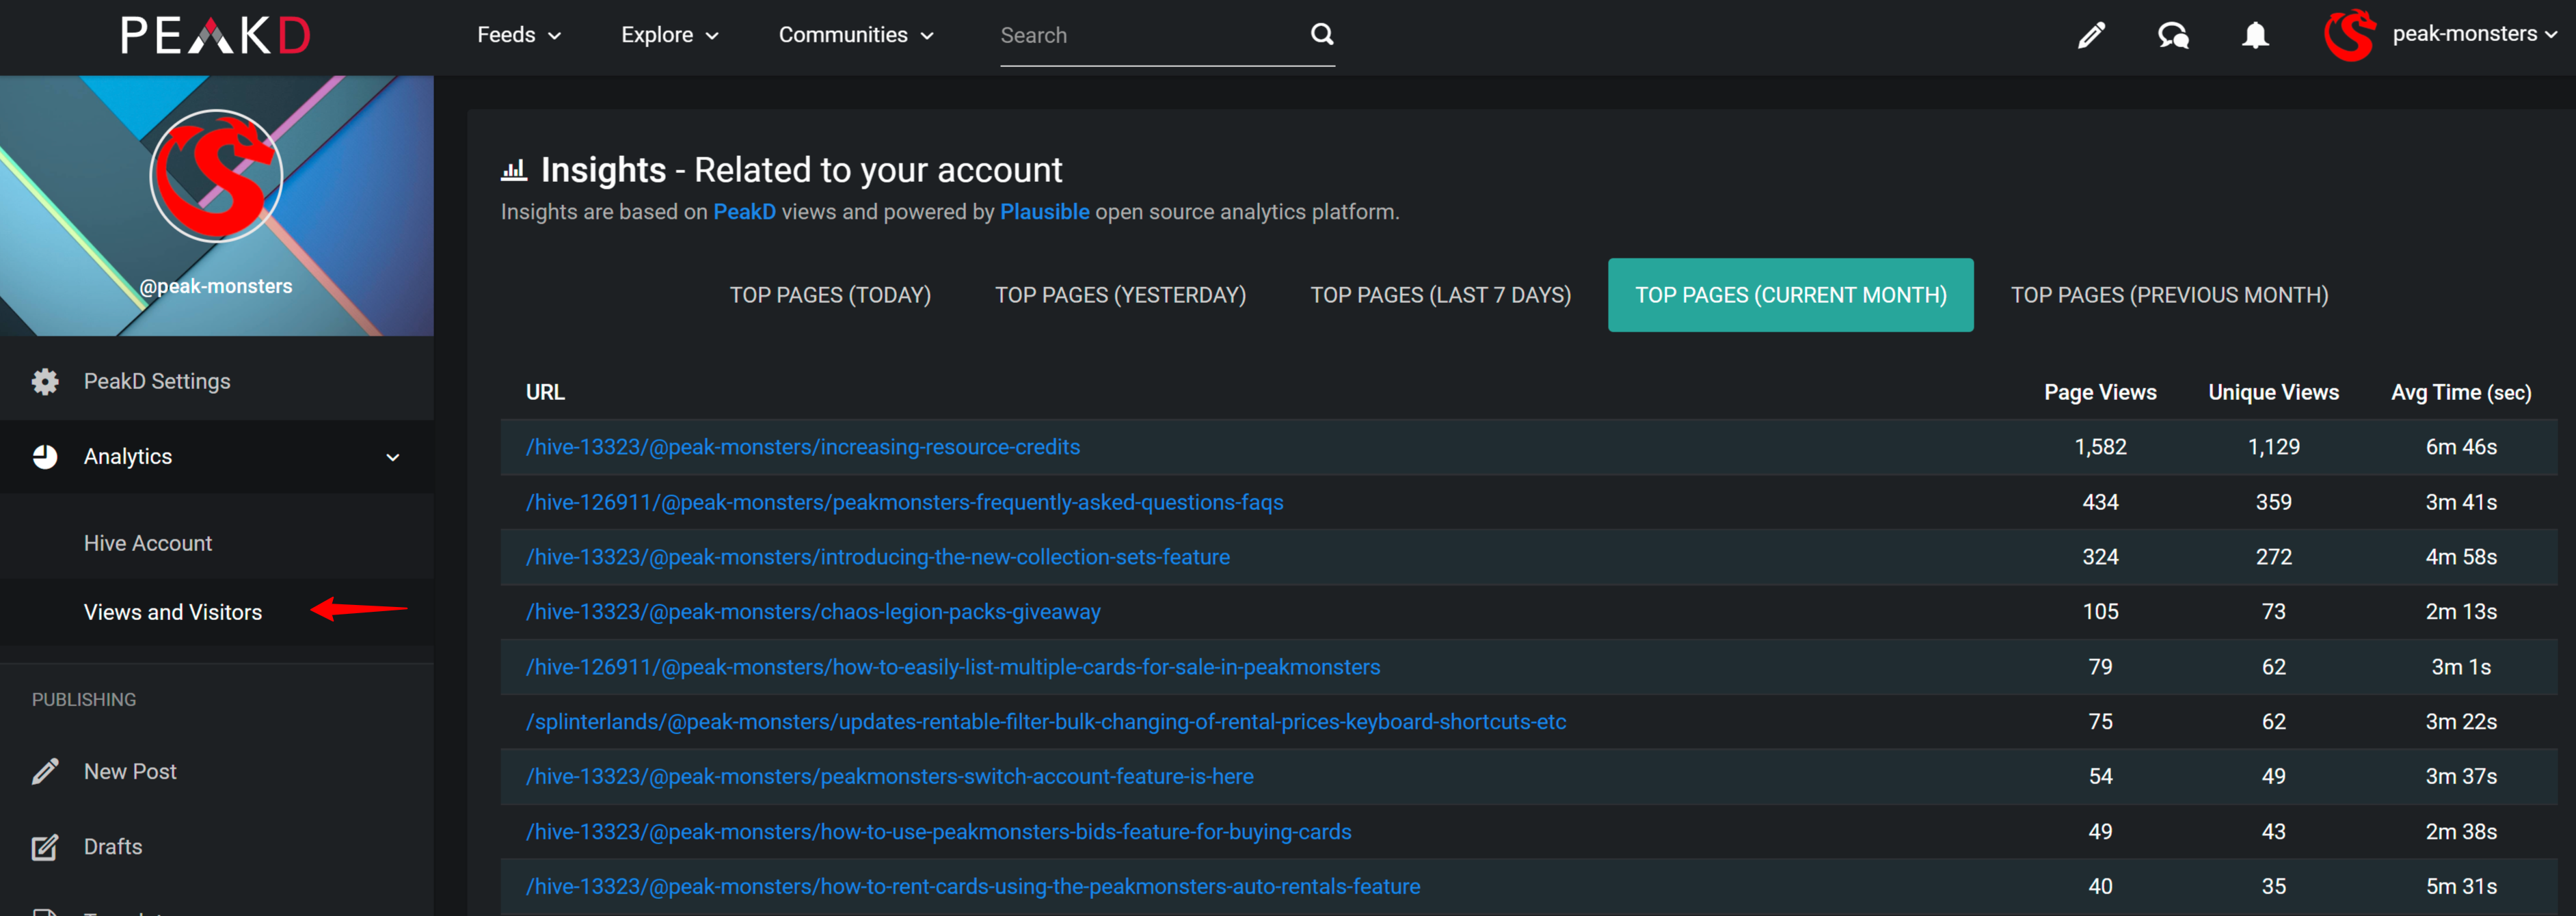
Task: Follow the Plausible link in description
Action: click(x=1044, y=212)
